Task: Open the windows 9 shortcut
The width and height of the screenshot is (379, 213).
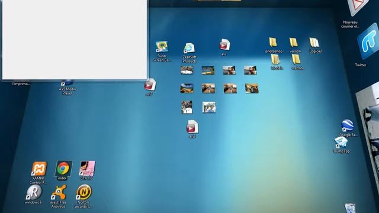Action: [x=34, y=192]
